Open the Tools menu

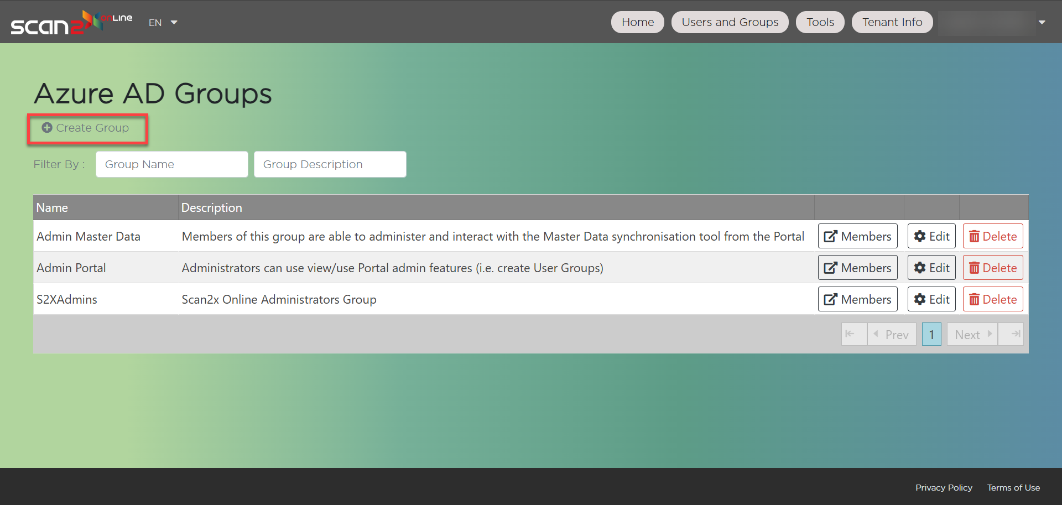point(820,22)
